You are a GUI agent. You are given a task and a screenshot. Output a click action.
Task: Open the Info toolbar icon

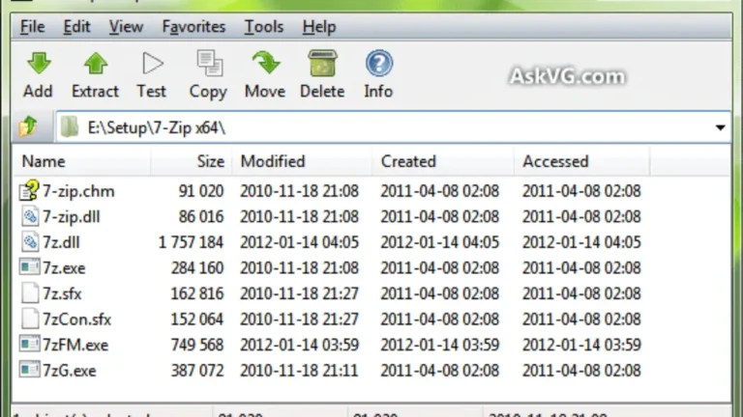tap(378, 64)
